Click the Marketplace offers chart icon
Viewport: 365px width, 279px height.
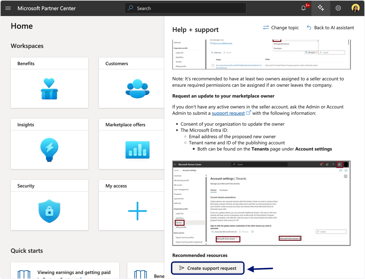coord(137,150)
